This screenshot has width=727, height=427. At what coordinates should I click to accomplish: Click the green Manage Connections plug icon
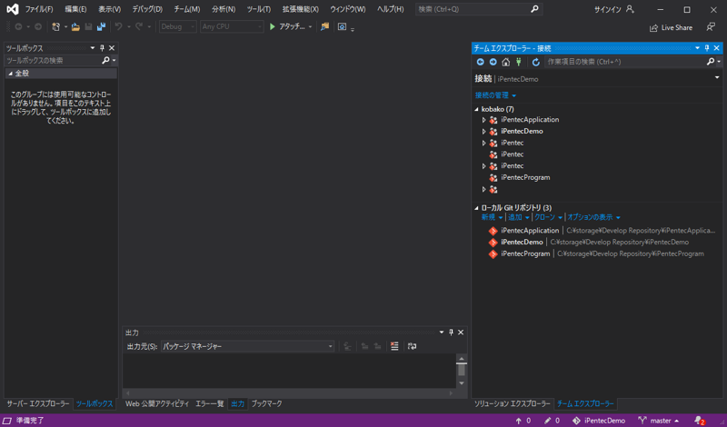pos(519,62)
